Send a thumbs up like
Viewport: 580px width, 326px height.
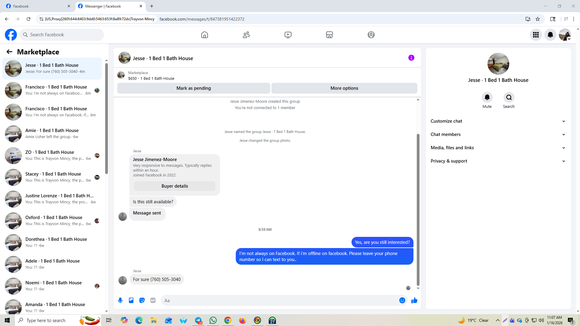(414, 300)
